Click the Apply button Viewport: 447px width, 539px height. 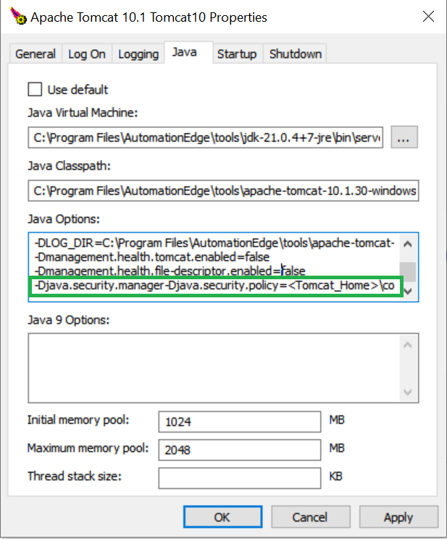(x=399, y=517)
